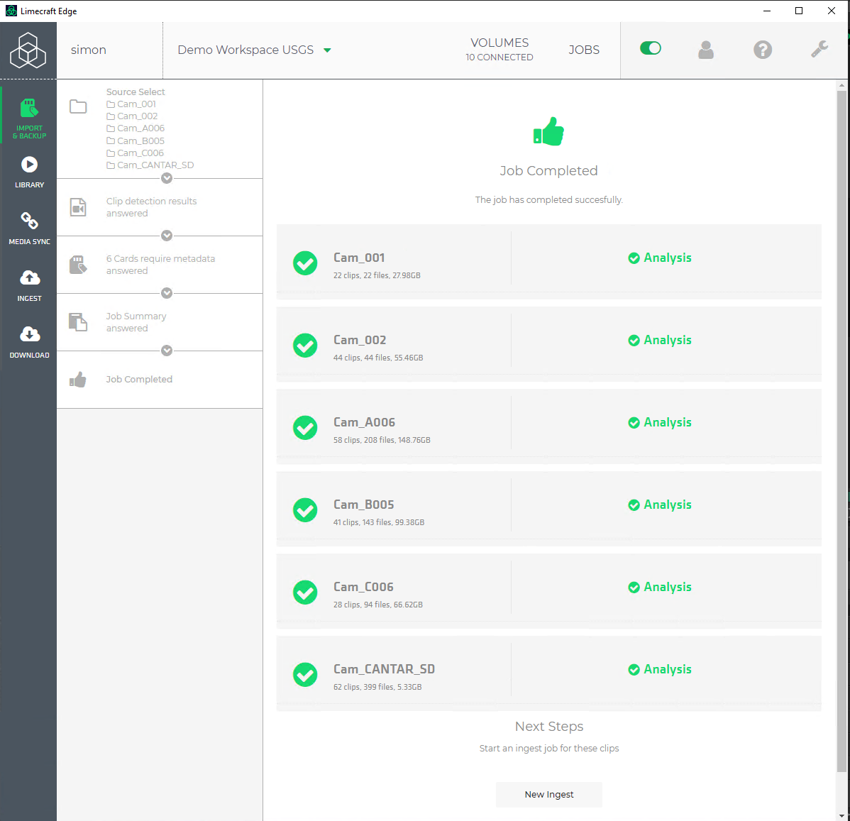Click the New Ingest button

(549, 795)
